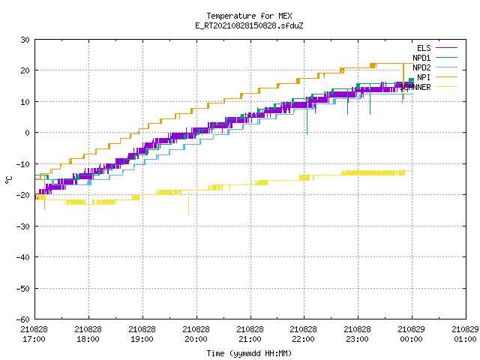Image resolution: width=480 pixels, height=360 pixels.
Task: Click the purple ELS legend line sample
Action: pyautogui.click(x=446, y=48)
